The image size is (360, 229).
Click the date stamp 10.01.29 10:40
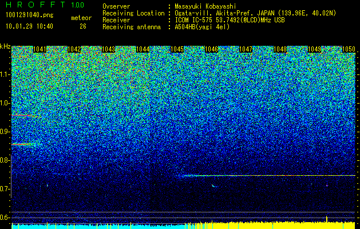[29, 26]
